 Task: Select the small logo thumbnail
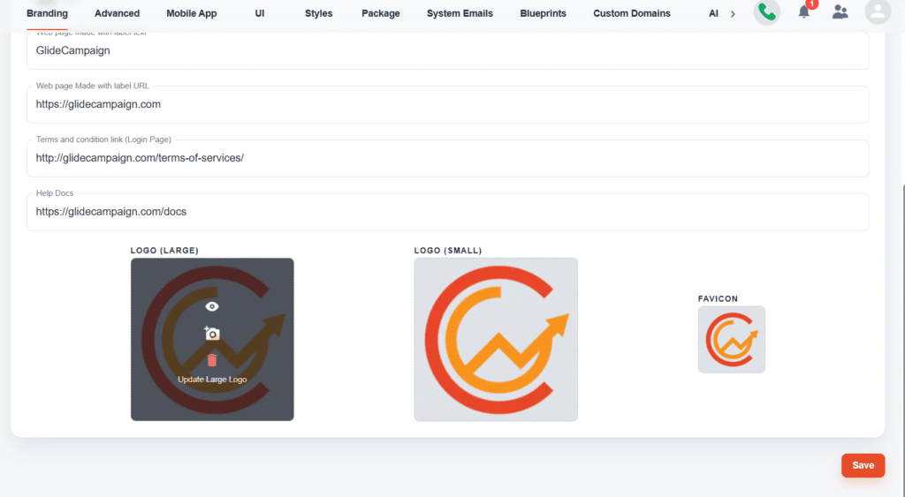(496, 339)
